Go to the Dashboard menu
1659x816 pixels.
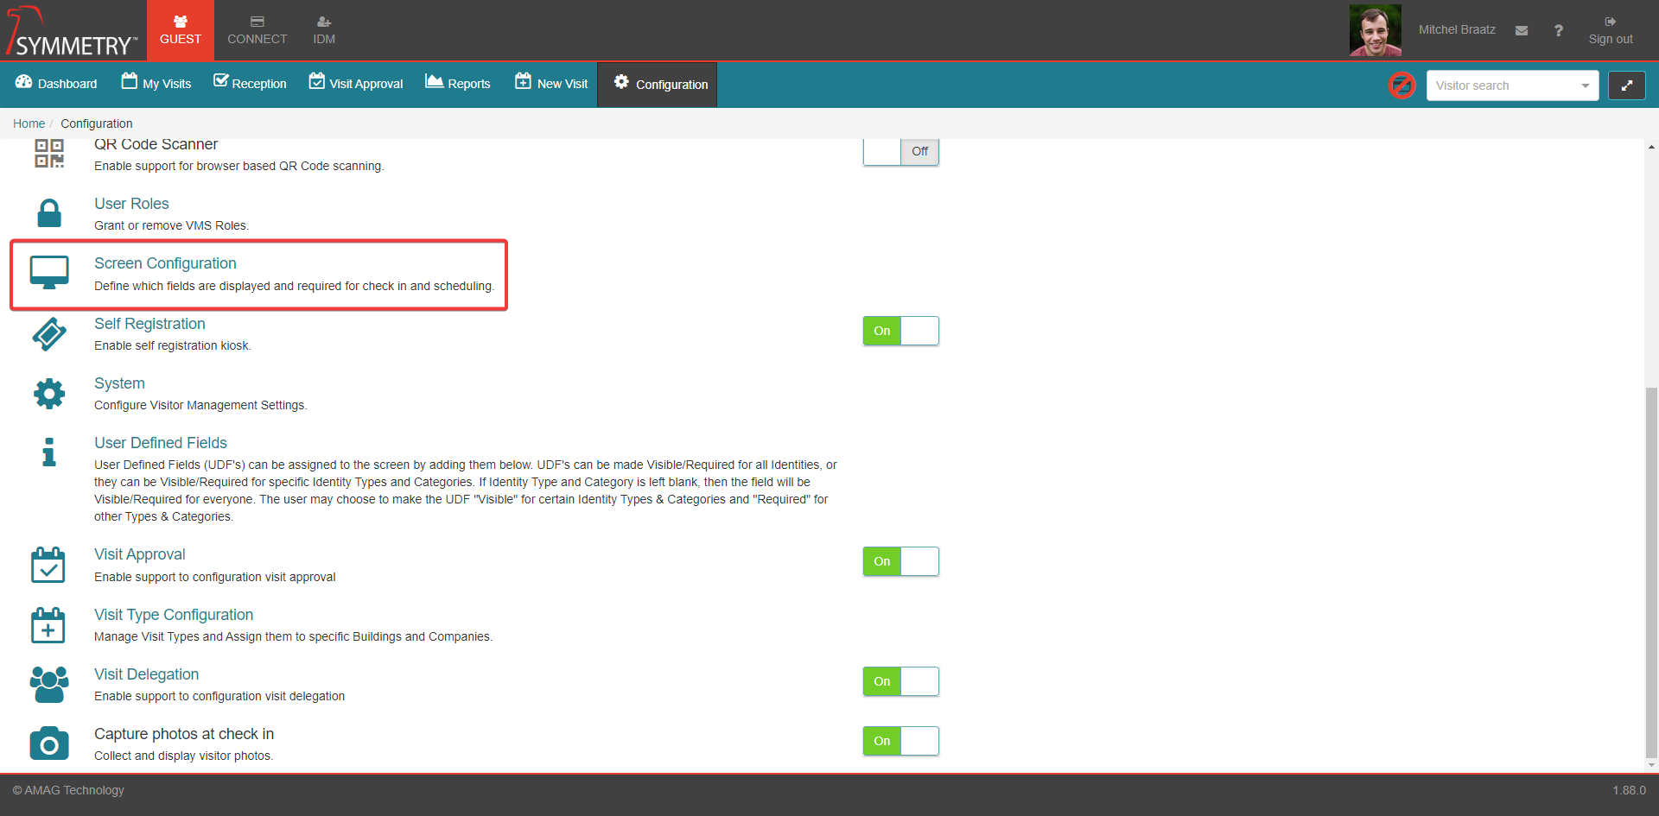pos(57,84)
